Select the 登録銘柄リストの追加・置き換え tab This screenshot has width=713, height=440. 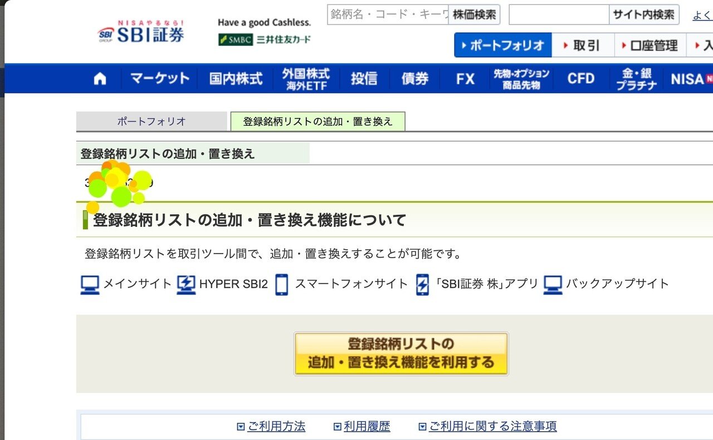click(318, 120)
